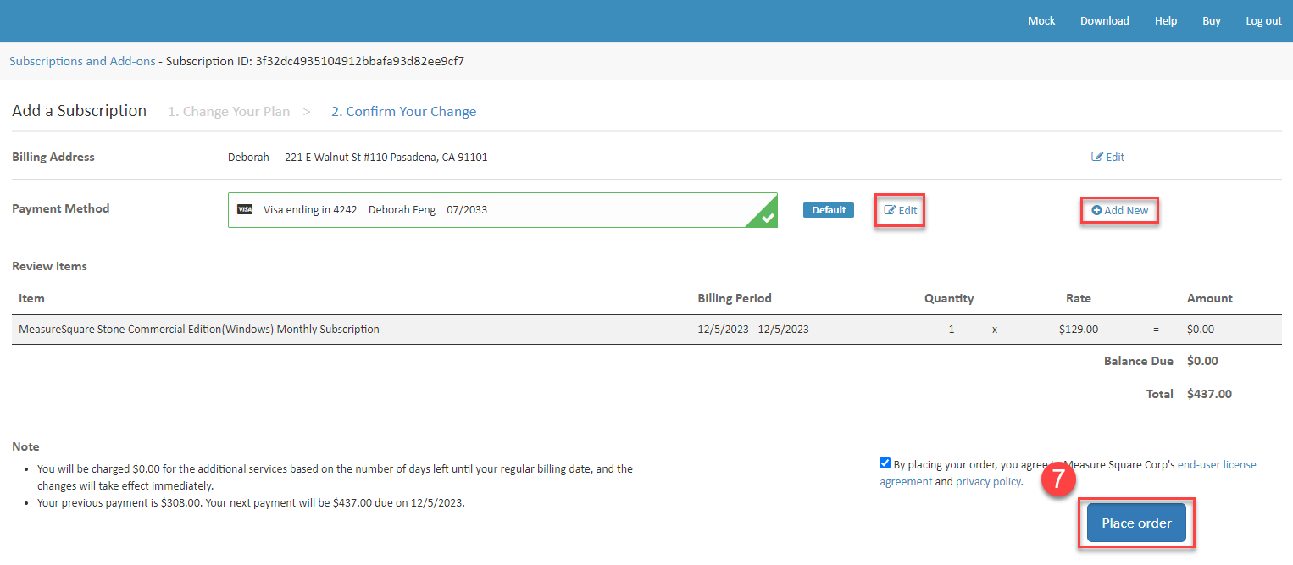This screenshot has height=565, width=1293.
Task: Select the Visa ending in 4242 card
Action: [x=502, y=210]
